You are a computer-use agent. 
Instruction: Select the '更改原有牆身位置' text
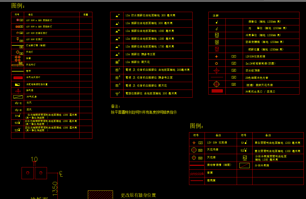pyautogui.click(x=138, y=195)
